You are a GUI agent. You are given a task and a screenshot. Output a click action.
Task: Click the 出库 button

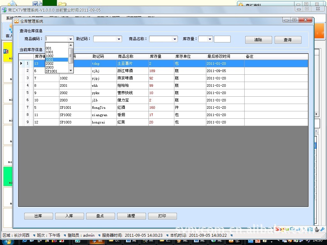[x=38, y=216]
